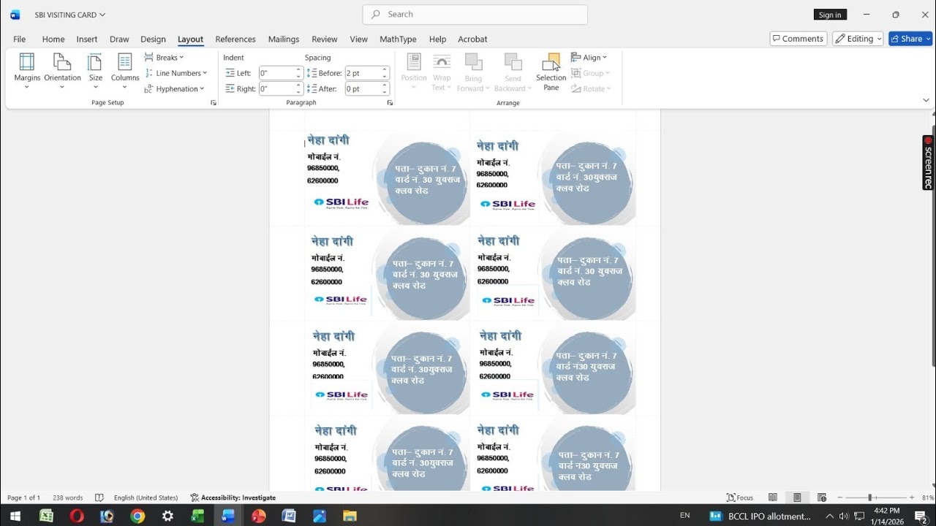
Task: Switch to the Help tab
Action: (437, 39)
